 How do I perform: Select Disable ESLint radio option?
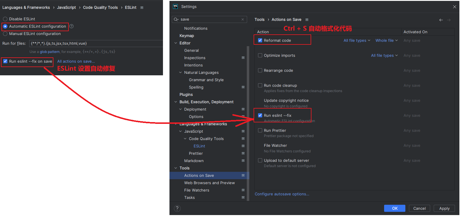[5, 19]
